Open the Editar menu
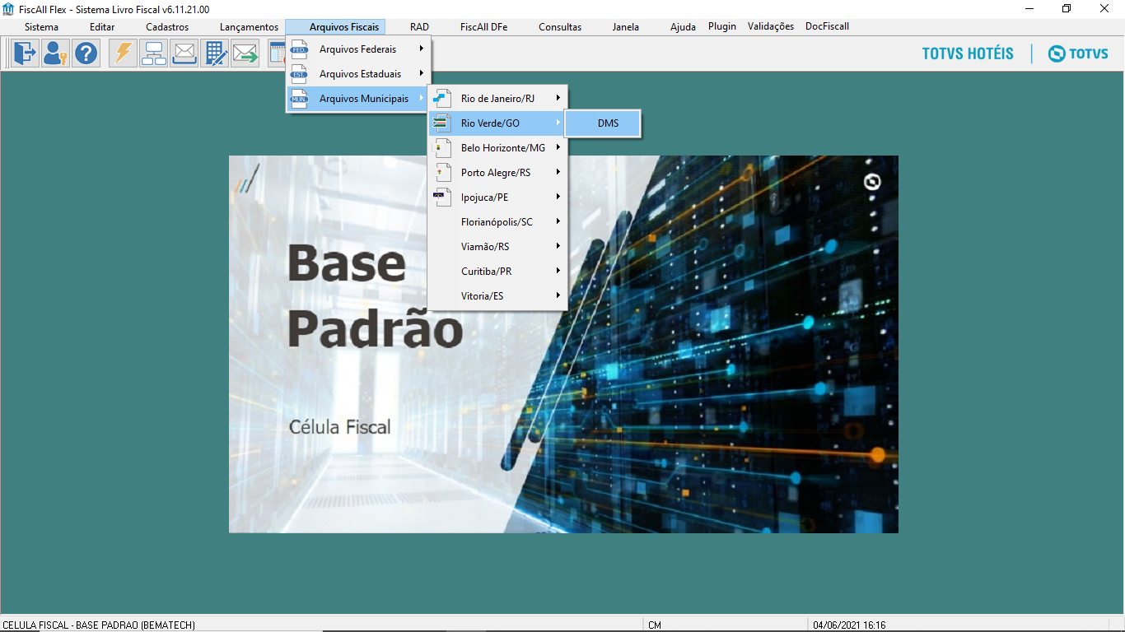Screen dimensions: 1125x632 [102, 27]
